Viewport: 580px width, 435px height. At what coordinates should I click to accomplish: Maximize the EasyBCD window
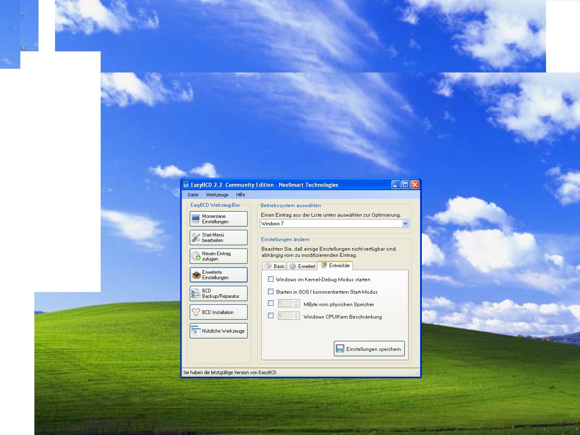(x=405, y=185)
